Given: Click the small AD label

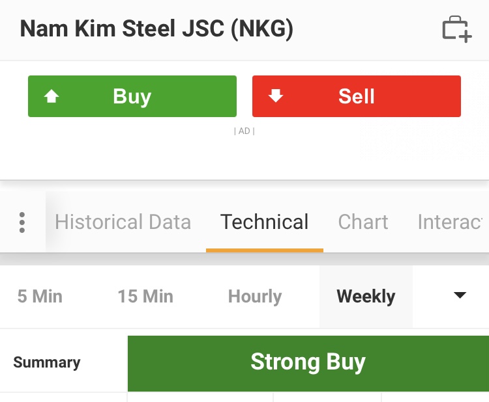Looking at the screenshot, I should 244,131.
